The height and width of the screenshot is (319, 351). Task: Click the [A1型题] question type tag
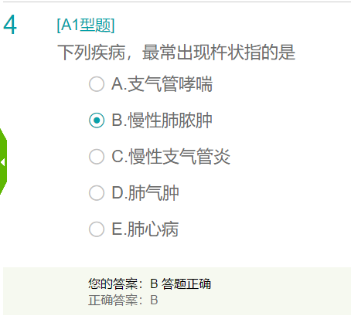pyautogui.click(x=86, y=25)
